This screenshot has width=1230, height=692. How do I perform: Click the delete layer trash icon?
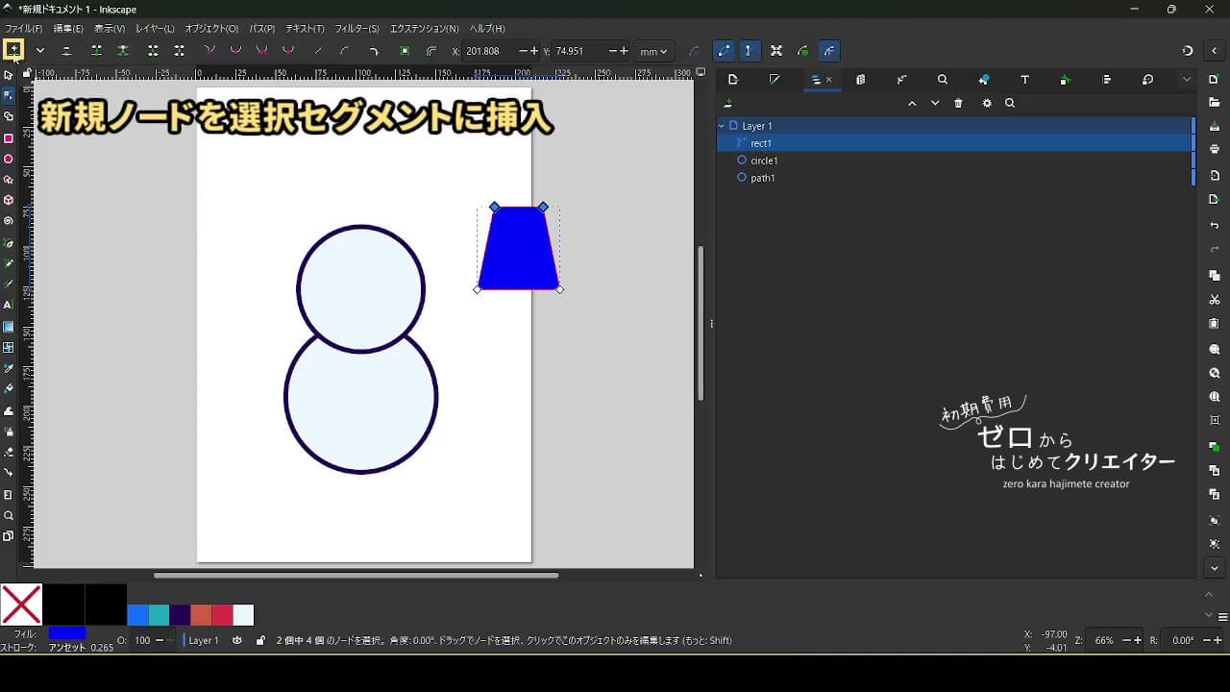[958, 104]
